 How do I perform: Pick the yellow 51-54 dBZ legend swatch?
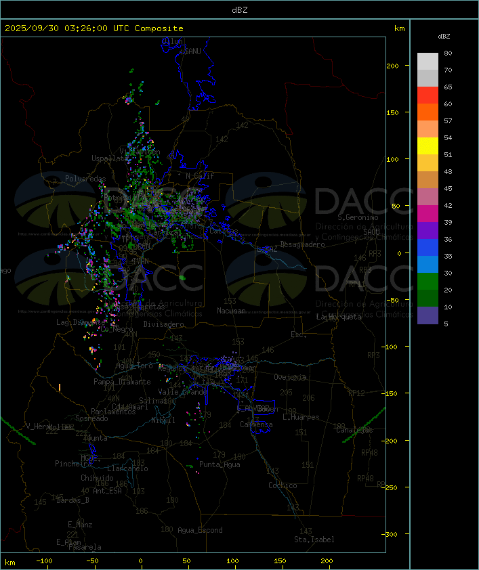coord(428,146)
